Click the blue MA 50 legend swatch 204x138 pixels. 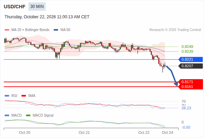click(56, 30)
